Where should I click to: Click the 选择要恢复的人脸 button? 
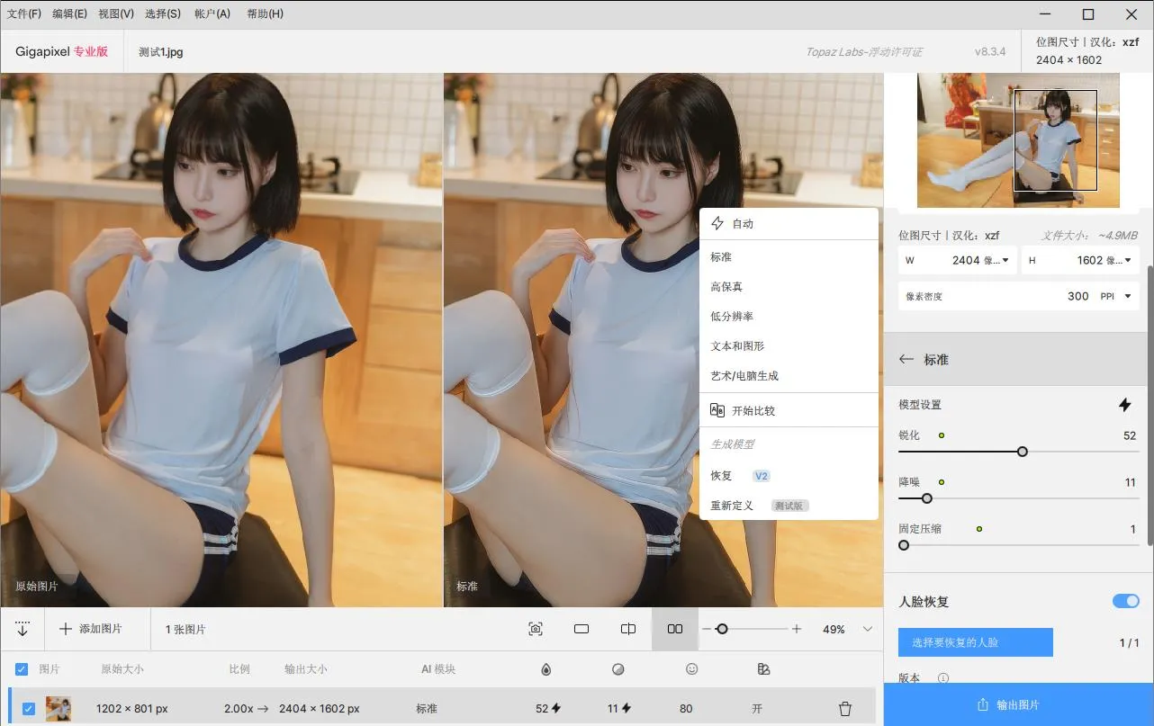975,642
